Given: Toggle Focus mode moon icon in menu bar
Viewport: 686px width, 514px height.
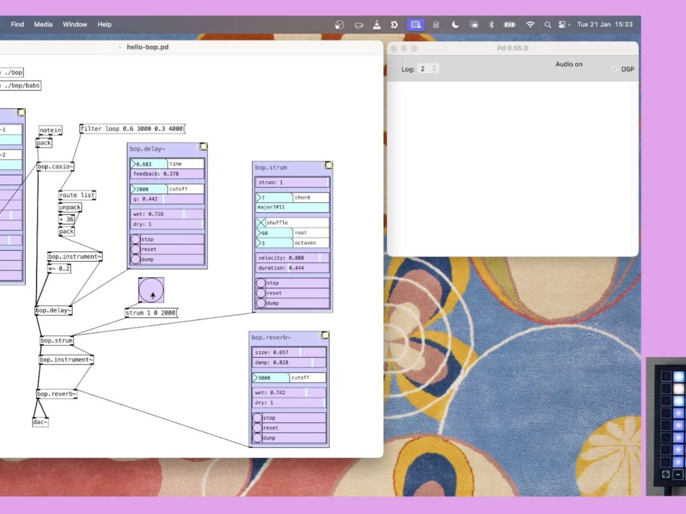Looking at the screenshot, I should 455,25.
